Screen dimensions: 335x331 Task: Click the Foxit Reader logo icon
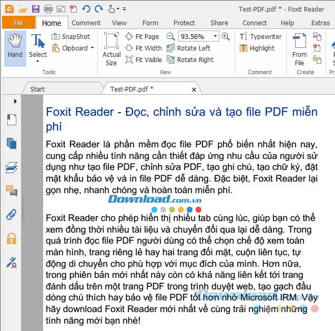click(9, 9)
